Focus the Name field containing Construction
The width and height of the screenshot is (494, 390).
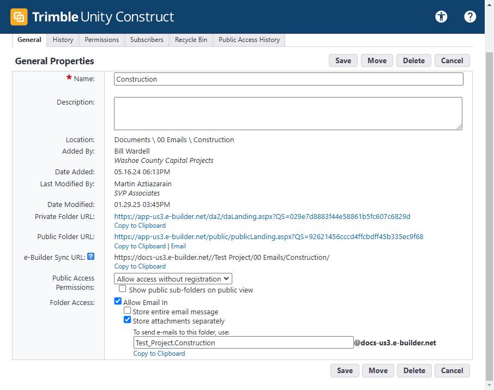[288, 79]
